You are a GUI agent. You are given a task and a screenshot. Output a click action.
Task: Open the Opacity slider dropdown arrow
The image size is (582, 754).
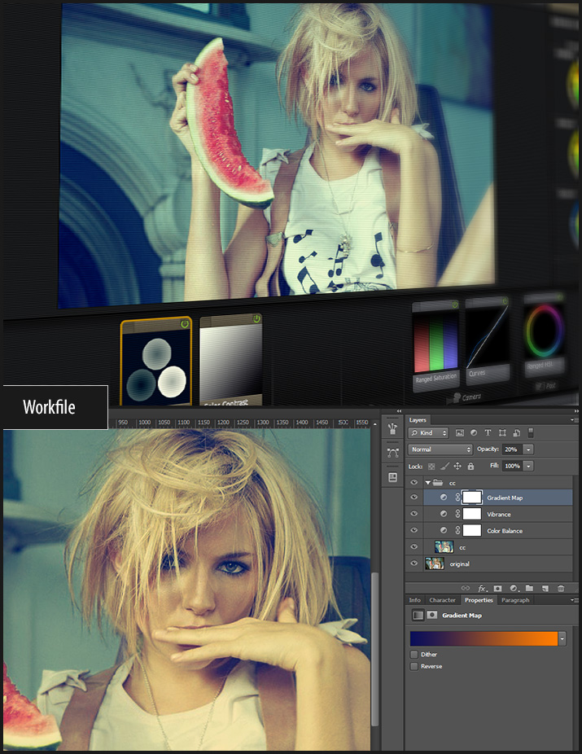tap(529, 449)
